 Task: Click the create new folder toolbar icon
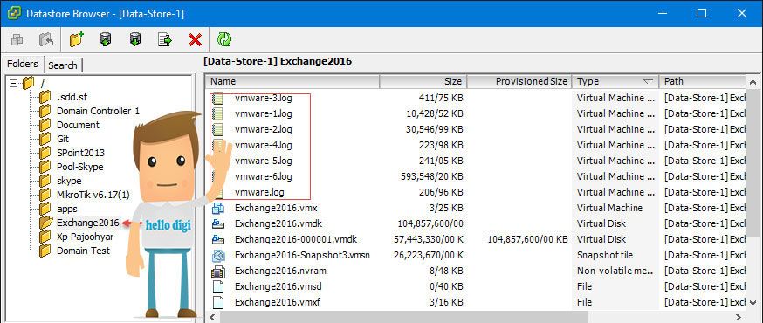click(77, 39)
